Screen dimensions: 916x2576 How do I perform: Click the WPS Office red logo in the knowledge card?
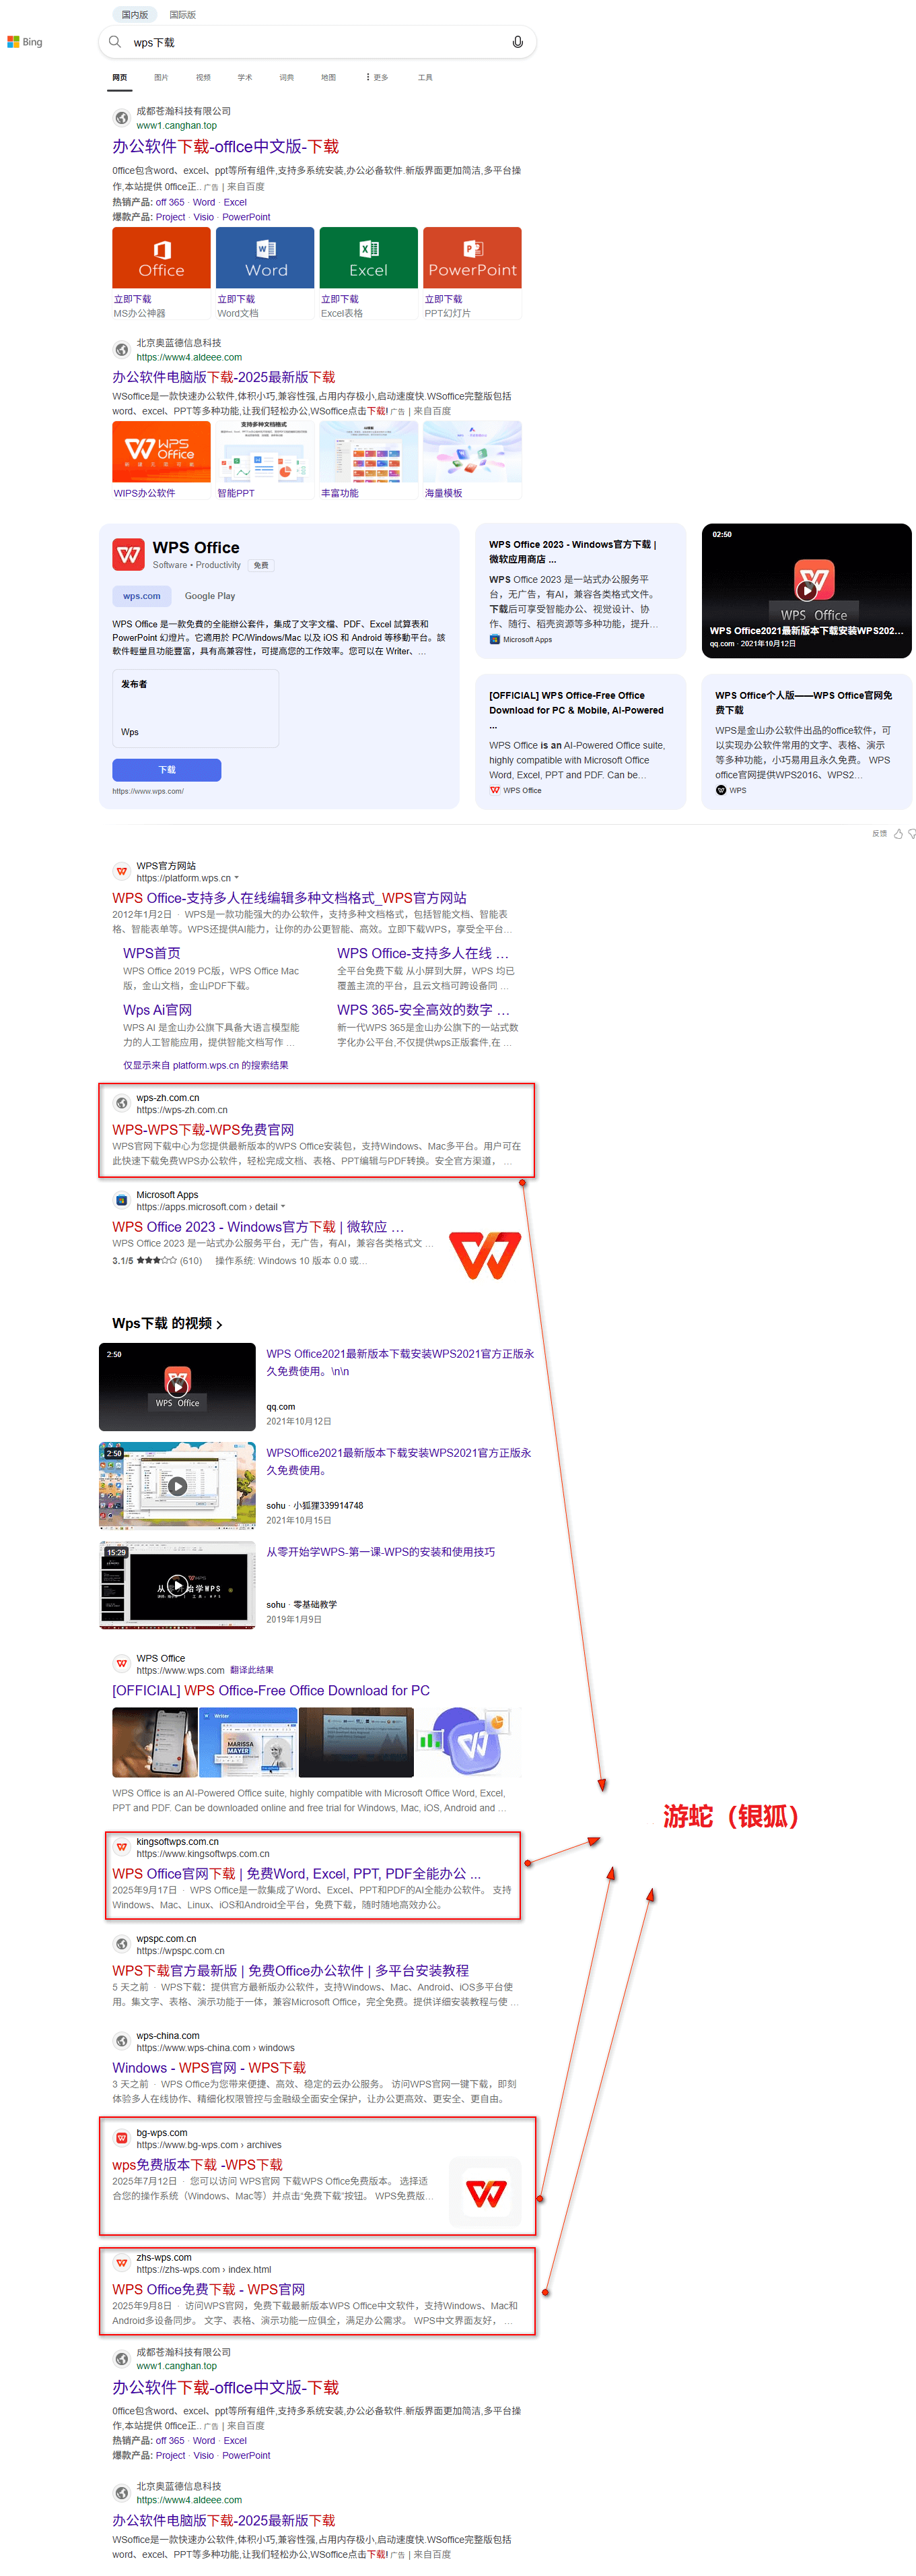click(x=128, y=554)
